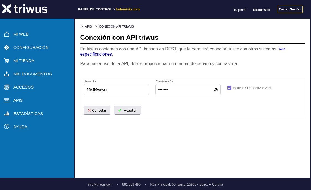Click the Accesos sidebar icon

7,87
